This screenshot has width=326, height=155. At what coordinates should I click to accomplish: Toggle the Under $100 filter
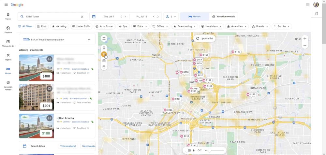pyautogui.click(x=81, y=26)
